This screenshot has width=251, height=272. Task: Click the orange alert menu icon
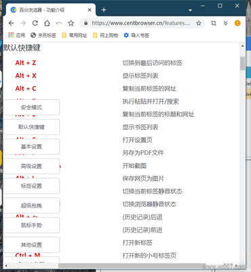[x=237, y=23]
